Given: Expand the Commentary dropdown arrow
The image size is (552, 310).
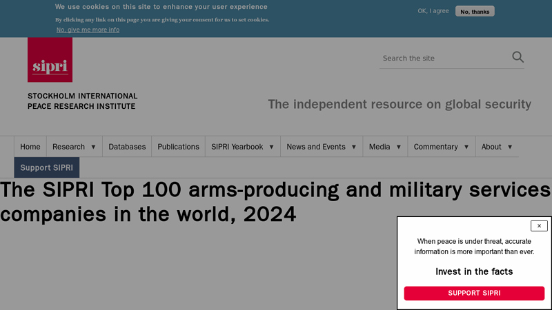Looking at the screenshot, I should pos(466,147).
